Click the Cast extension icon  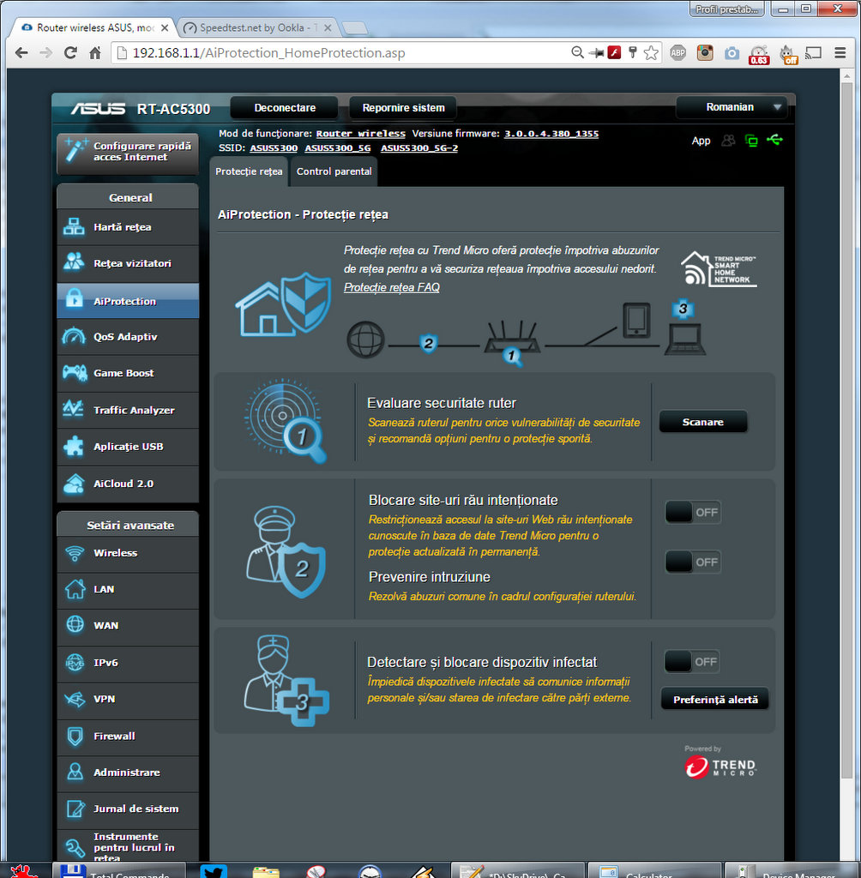(813, 53)
